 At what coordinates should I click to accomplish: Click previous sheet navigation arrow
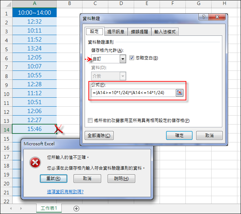click(x=11, y=209)
